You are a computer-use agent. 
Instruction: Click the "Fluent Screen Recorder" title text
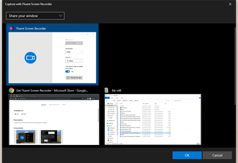pyautogui.click(x=31, y=28)
